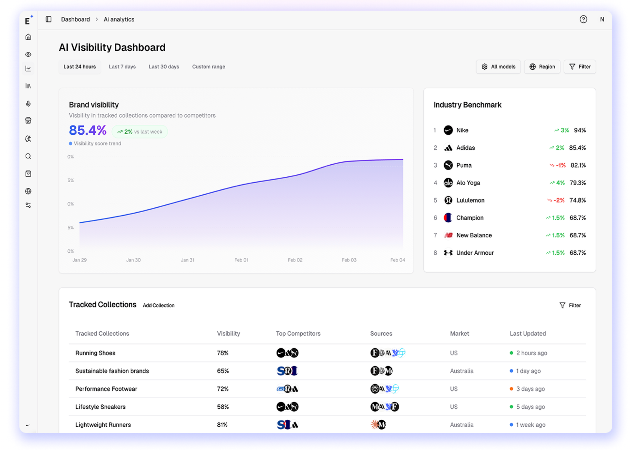Click the Sources column header
The height and width of the screenshot is (450, 632).
(x=381, y=333)
